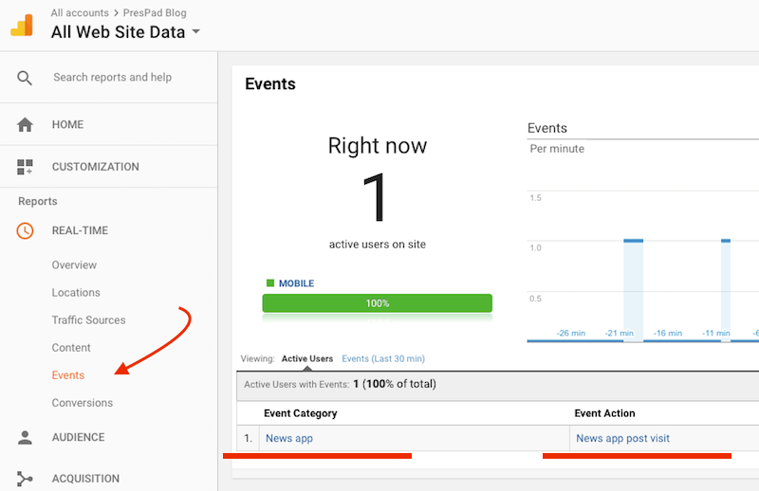Screen dimensions: 759x491
Task: Open the News app event category
Action: pos(289,438)
